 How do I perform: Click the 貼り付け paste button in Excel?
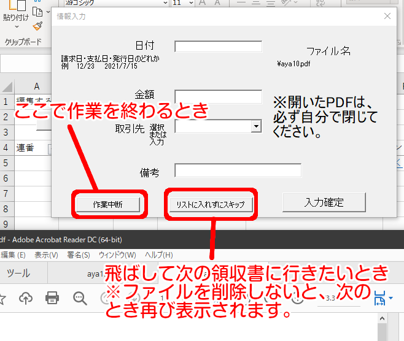[16, 12]
